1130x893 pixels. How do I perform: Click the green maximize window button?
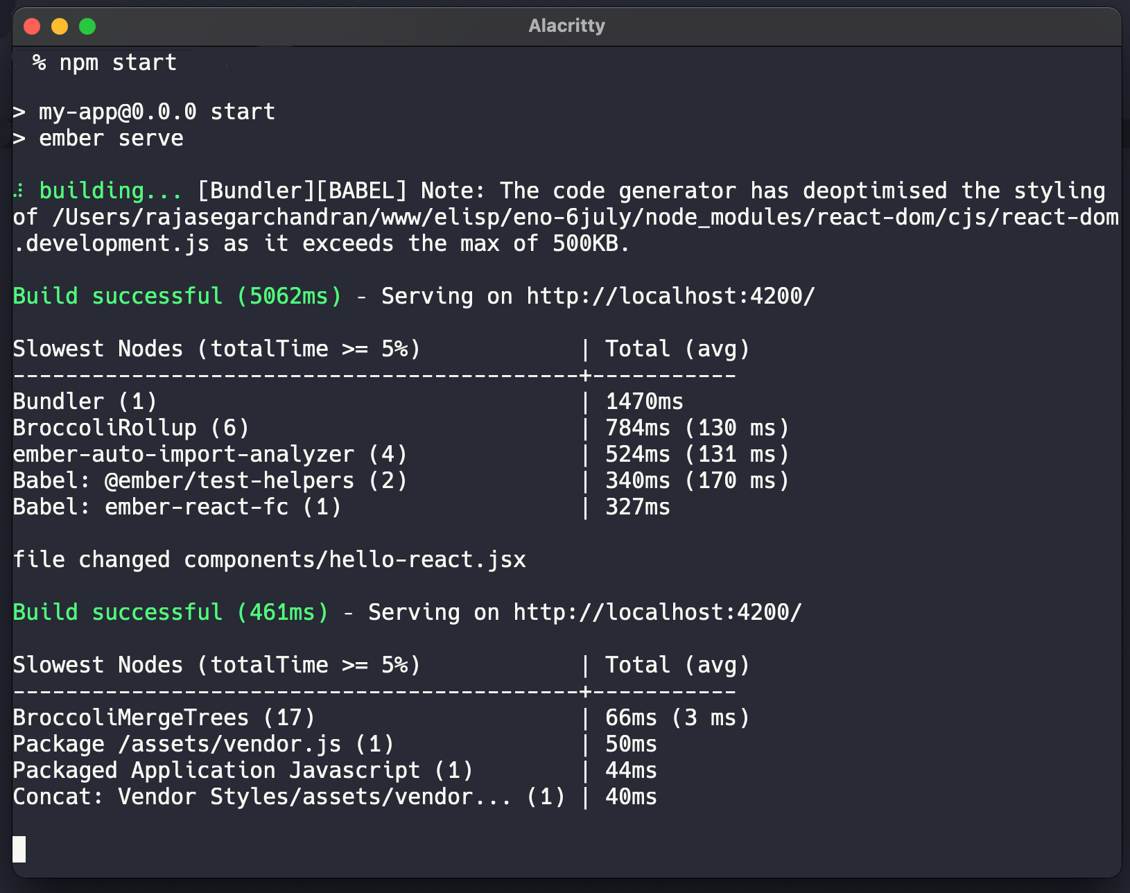tap(87, 26)
